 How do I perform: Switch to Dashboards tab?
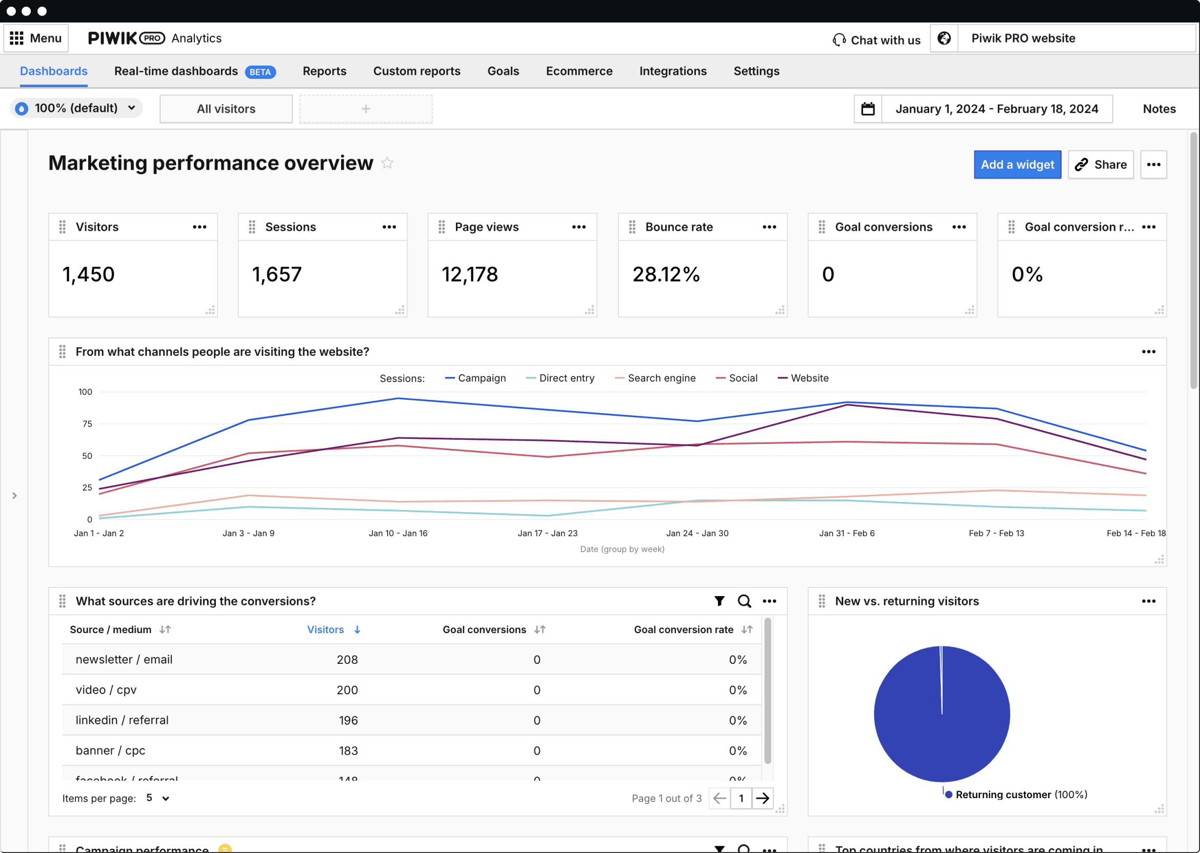54,71
